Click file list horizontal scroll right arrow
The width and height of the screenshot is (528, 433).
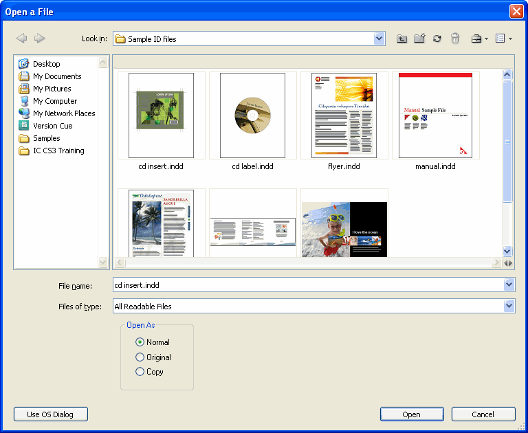[x=496, y=263]
